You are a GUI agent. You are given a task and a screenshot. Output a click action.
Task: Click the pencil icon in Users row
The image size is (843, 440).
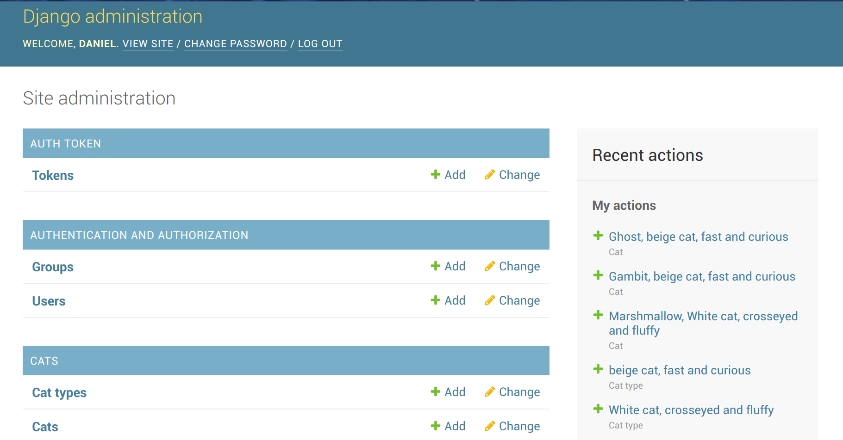490,300
